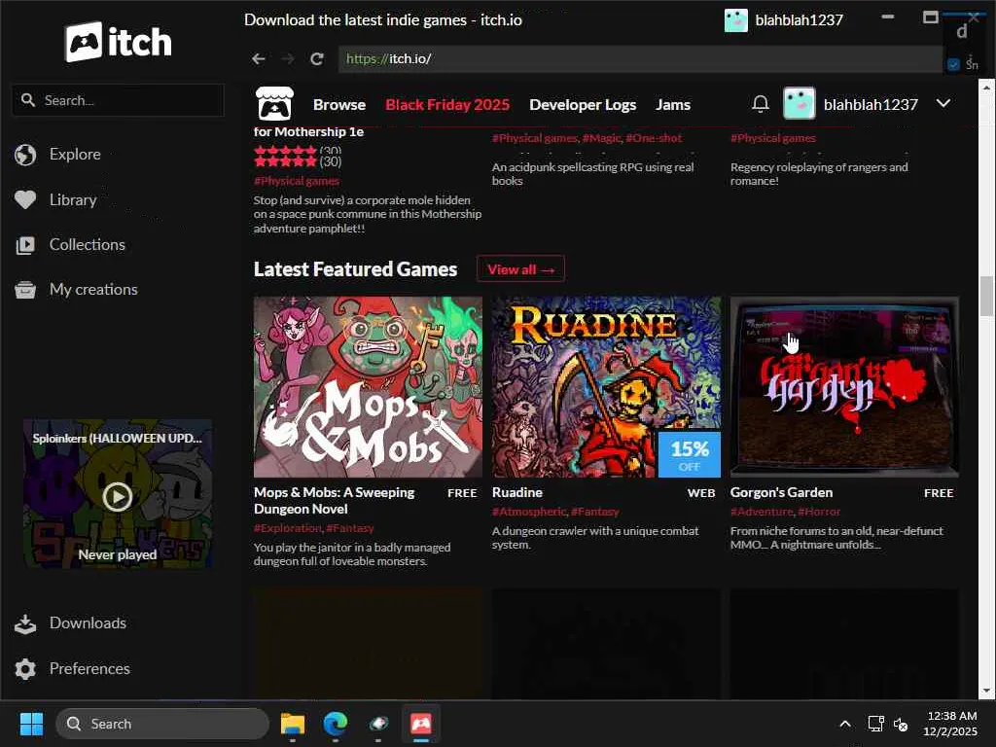Select Collections in the sidebar
The height and width of the screenshot is (747, 996).
click(87, 244)
